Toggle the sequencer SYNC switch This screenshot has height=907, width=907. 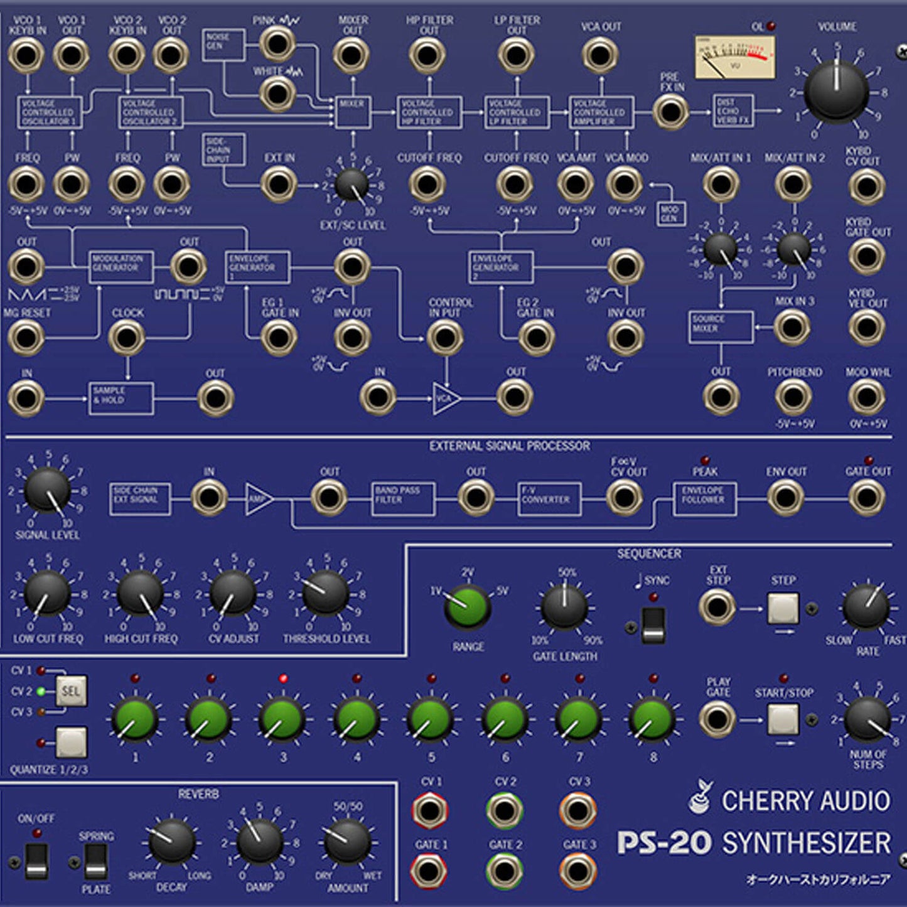[653, 626]
